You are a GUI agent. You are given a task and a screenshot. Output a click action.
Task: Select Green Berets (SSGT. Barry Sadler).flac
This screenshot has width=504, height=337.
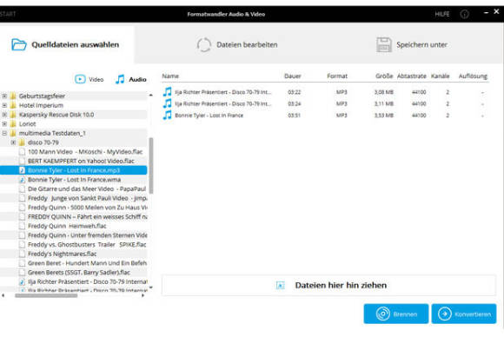(79, 273)
